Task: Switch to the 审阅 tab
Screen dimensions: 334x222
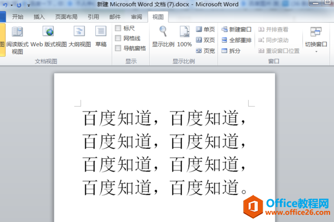Action: [x=136, y=17]
